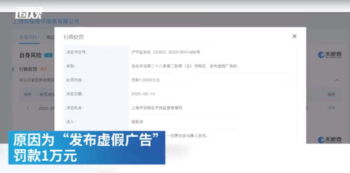Click the decision date 2020-06-10 in dialog
350x173 pixels.
pyautogui.click(x=143, y=94)
